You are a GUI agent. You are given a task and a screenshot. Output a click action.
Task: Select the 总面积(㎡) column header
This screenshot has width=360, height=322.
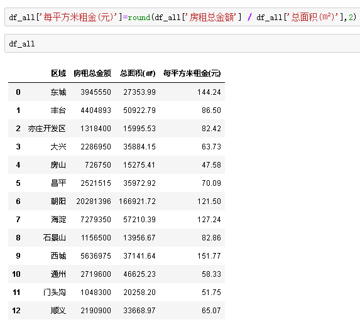tap(138, 73)
